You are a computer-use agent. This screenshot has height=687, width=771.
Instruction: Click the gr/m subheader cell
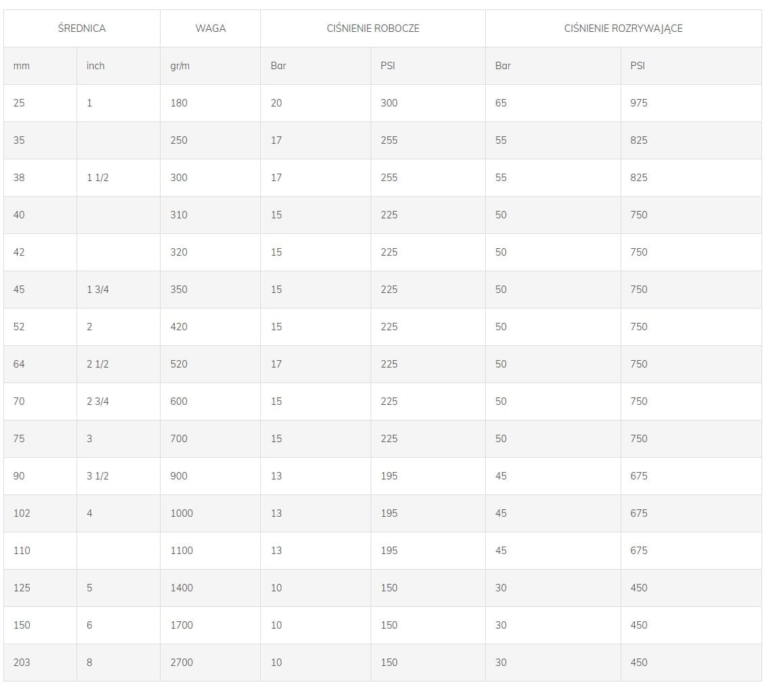[211, 66]
